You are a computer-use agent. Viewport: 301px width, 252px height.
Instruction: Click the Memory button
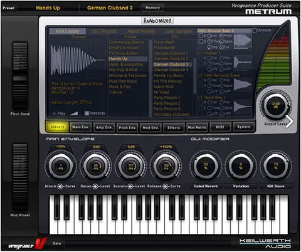click(153, 8)
